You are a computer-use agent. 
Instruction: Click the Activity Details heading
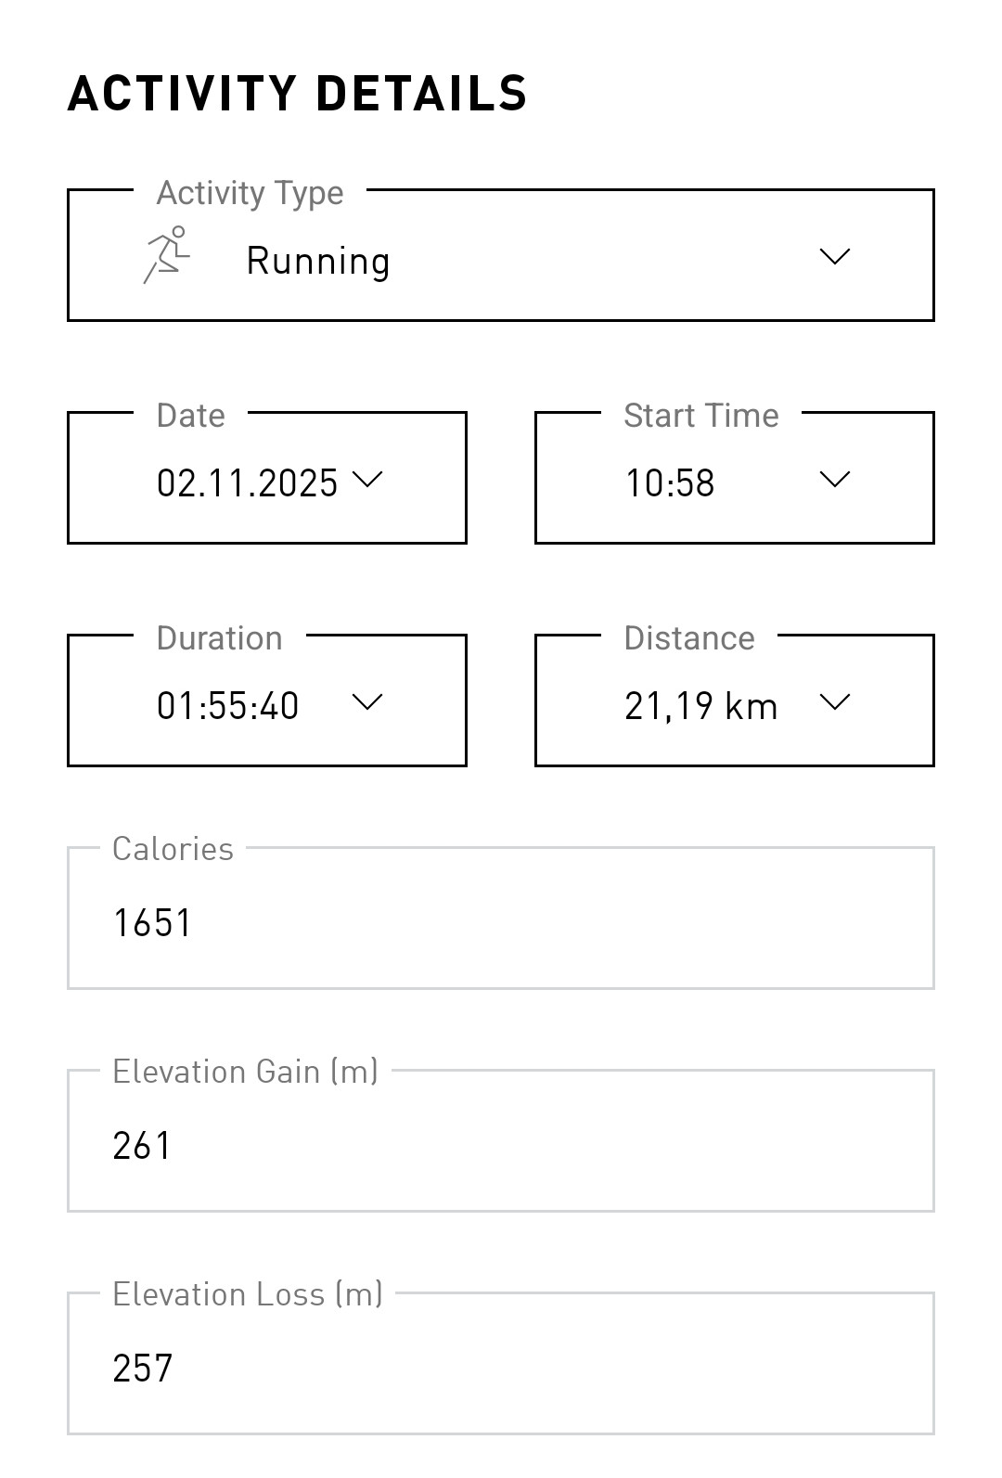(x=297, y=94)
